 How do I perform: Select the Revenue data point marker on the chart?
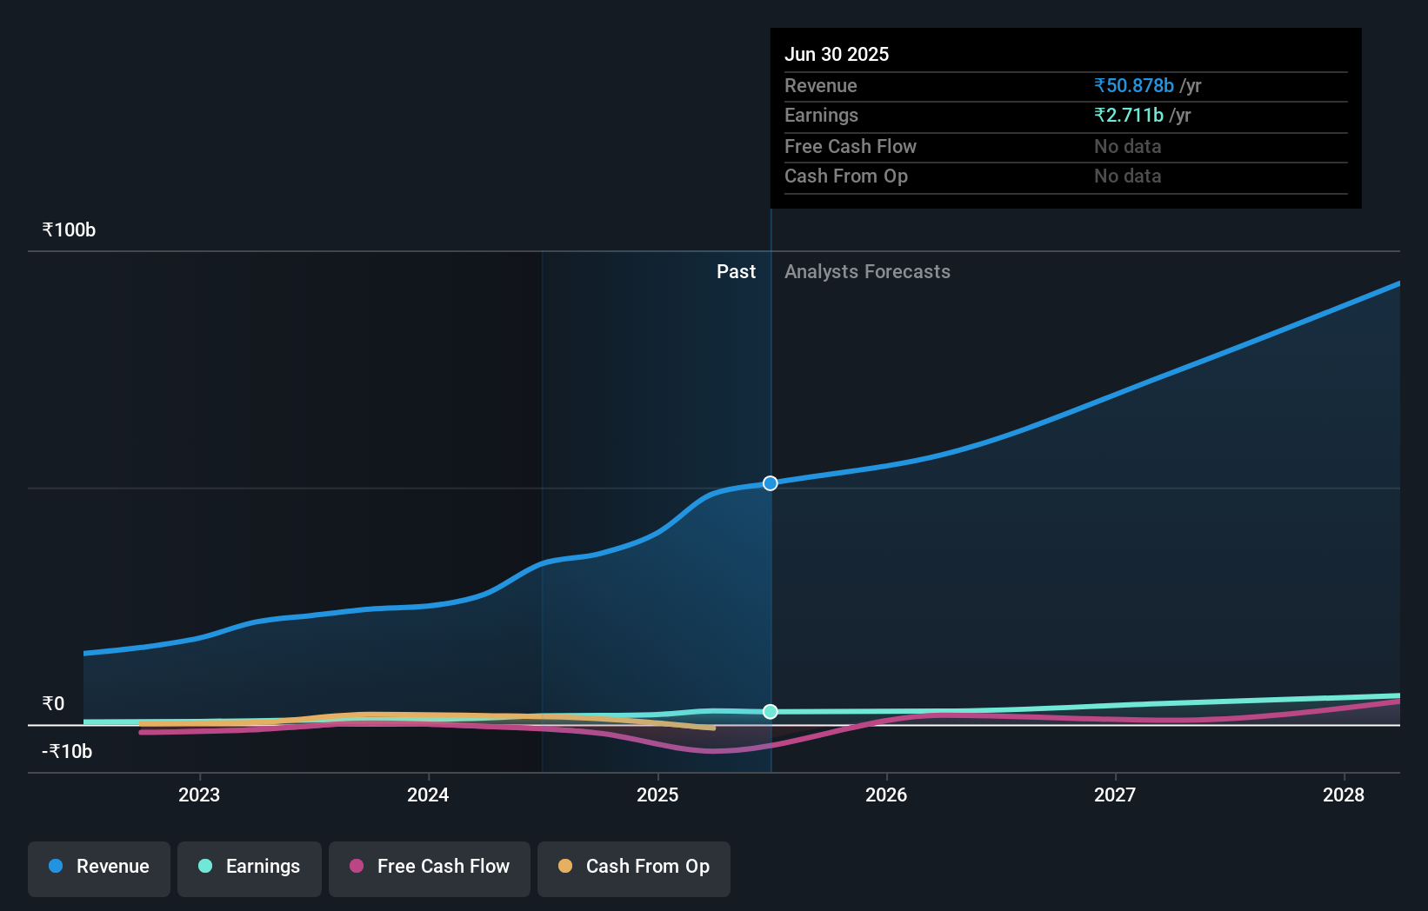pos(769,483)
